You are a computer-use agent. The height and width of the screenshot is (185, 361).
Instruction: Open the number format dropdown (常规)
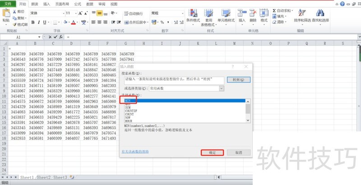pyautogui.click(x=180, y=14)
